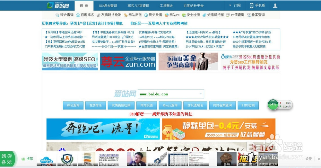Open SEO综合查询 menu
Screen dimensions: 321x168
(108, 6)
